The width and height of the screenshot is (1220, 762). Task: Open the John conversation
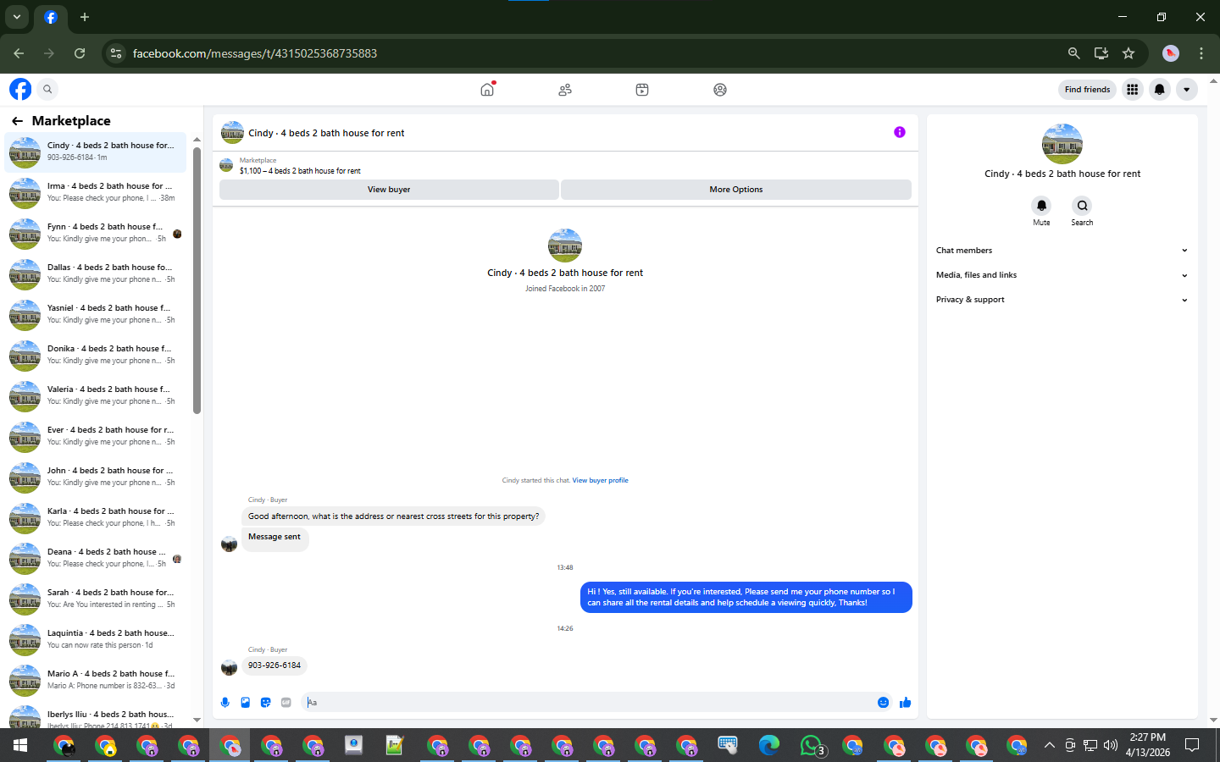96,478
